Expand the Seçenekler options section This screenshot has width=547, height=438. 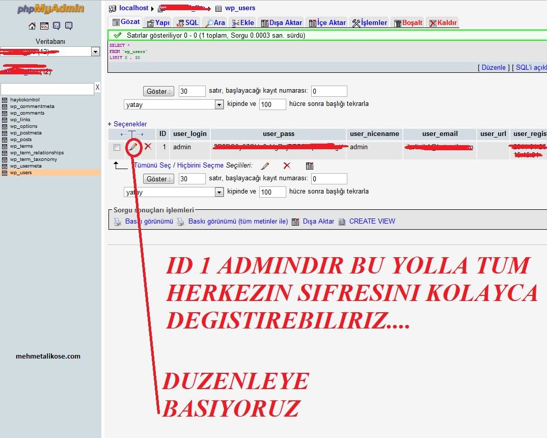(130, 124)
